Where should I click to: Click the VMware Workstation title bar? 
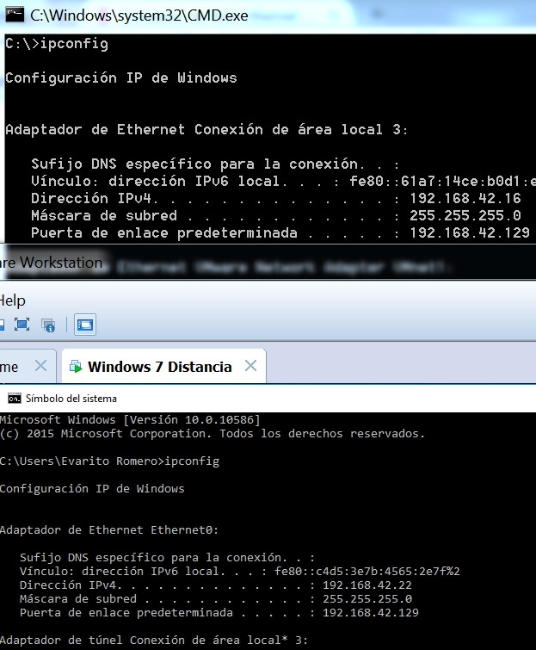(x=52, y=263)
